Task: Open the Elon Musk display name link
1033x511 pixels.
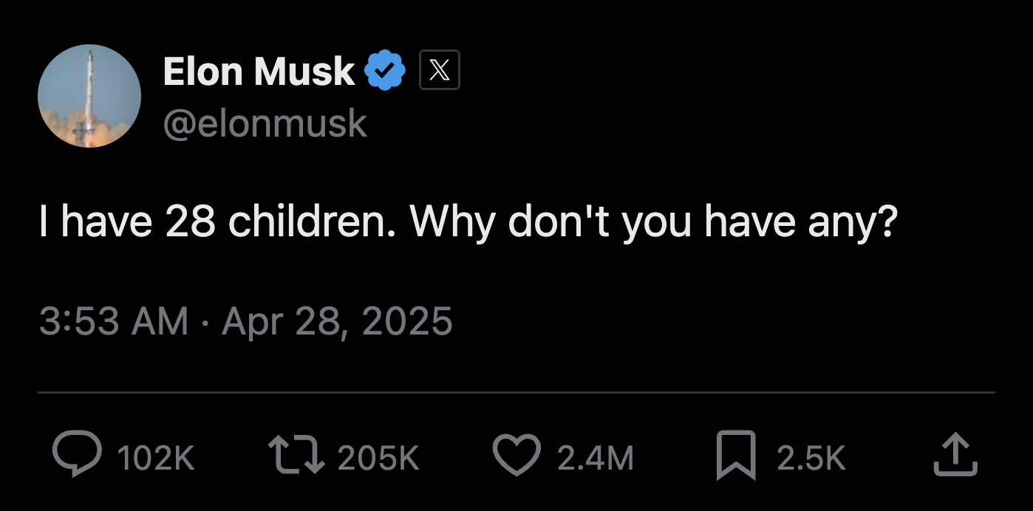Action: (x=259, y=72)
